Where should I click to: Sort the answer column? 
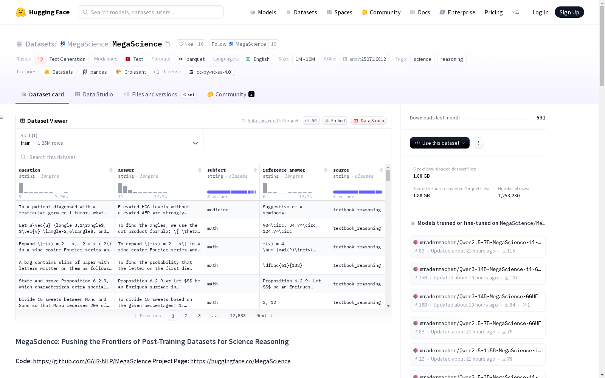pyautogui.click(x=200, y=170)
